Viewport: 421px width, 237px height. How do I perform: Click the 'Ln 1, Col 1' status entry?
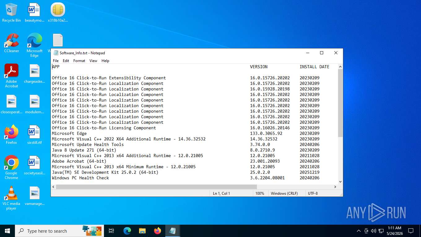click(221, 193)
